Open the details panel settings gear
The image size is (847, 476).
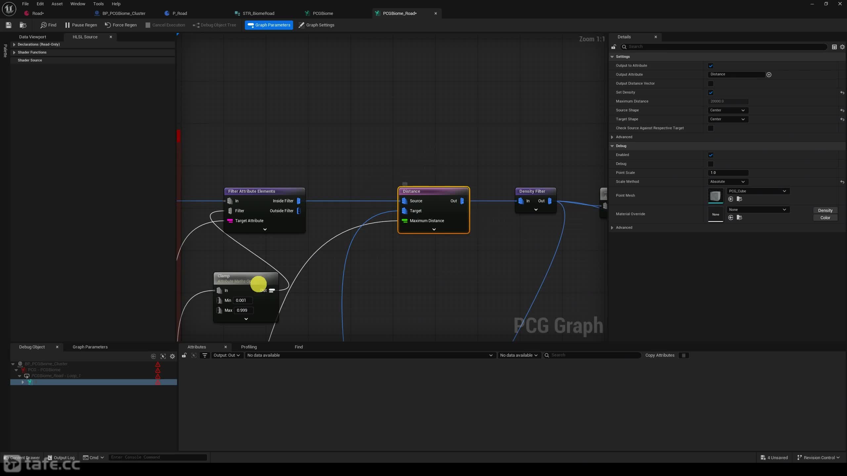coord(842,47)
